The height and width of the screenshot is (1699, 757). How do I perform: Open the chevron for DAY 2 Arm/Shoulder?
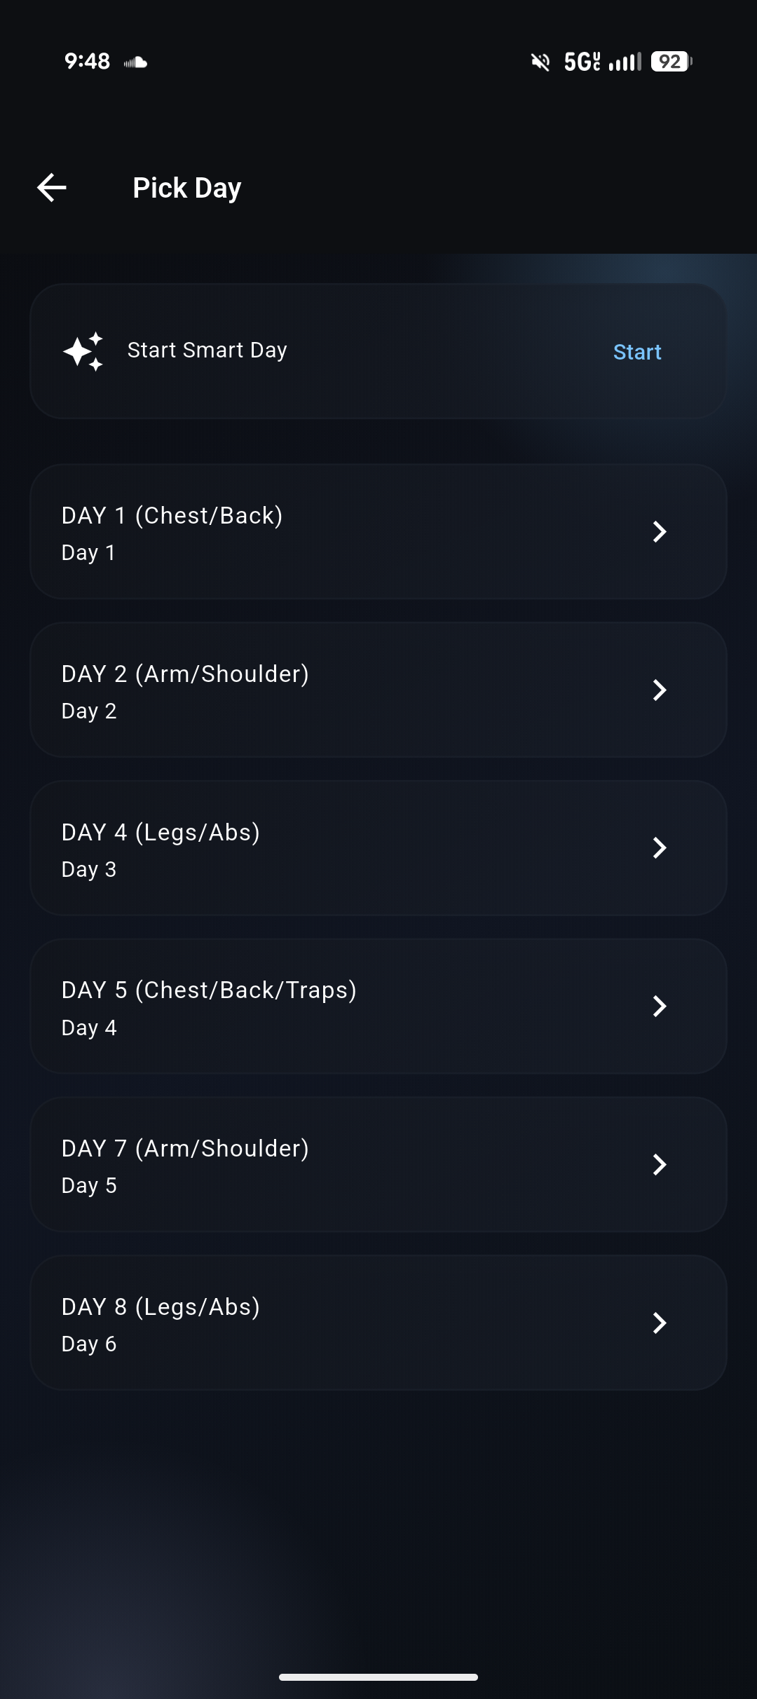point(659,690)
